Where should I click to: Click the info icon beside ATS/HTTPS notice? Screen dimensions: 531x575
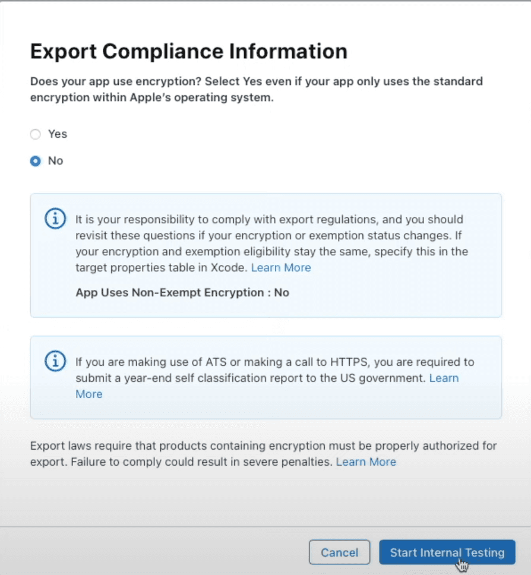point(55,361)
